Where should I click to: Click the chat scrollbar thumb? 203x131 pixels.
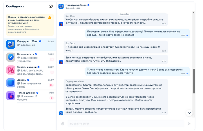[x=194, y=81]
